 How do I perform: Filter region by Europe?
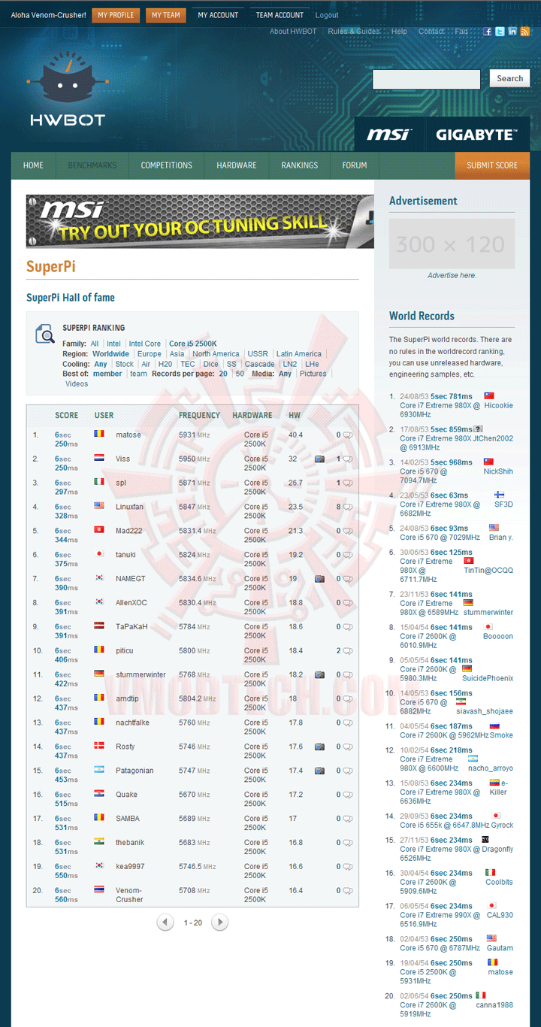149,353
